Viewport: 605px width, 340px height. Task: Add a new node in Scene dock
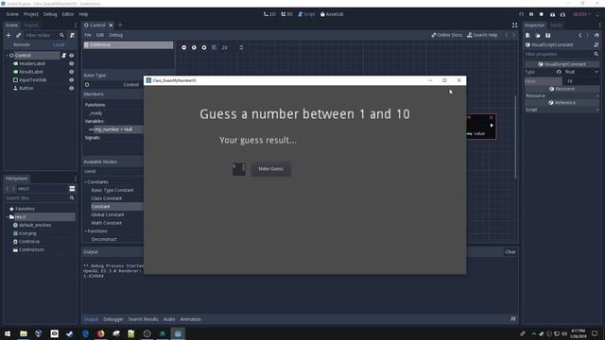[x=9, y=36]
